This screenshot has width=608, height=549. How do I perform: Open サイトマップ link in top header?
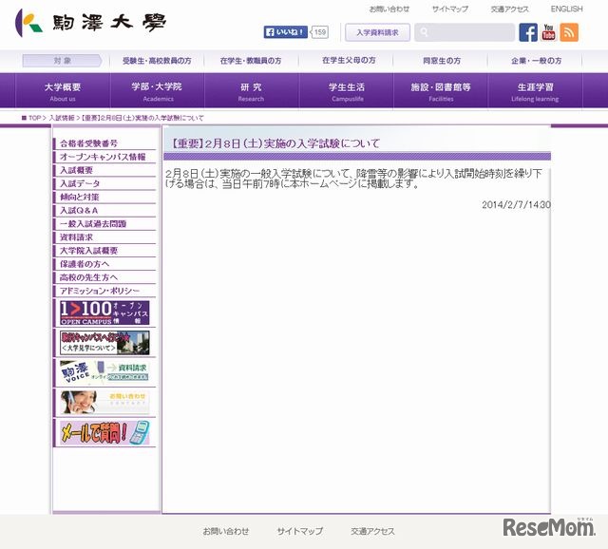[449, 9]
